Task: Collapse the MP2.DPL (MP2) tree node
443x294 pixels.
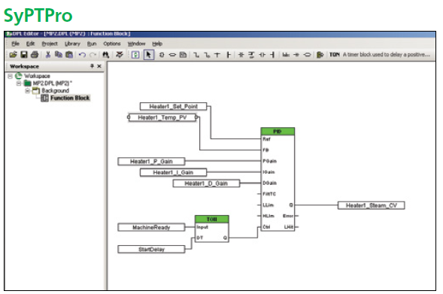Action: click(x=19, y=83)
